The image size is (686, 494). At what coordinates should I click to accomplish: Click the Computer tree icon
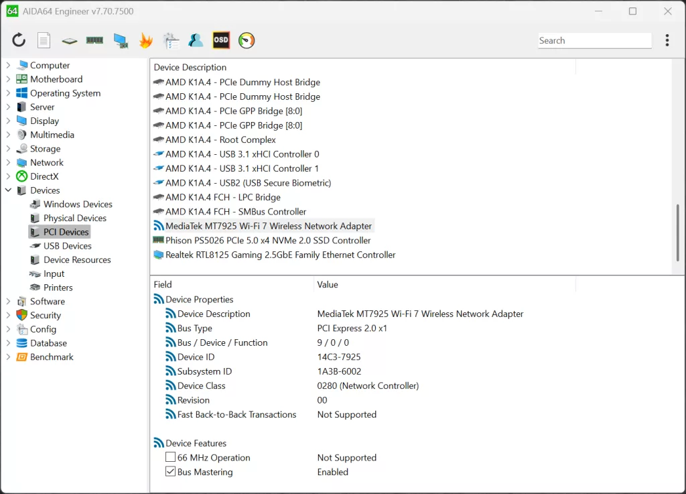[22, 65]
